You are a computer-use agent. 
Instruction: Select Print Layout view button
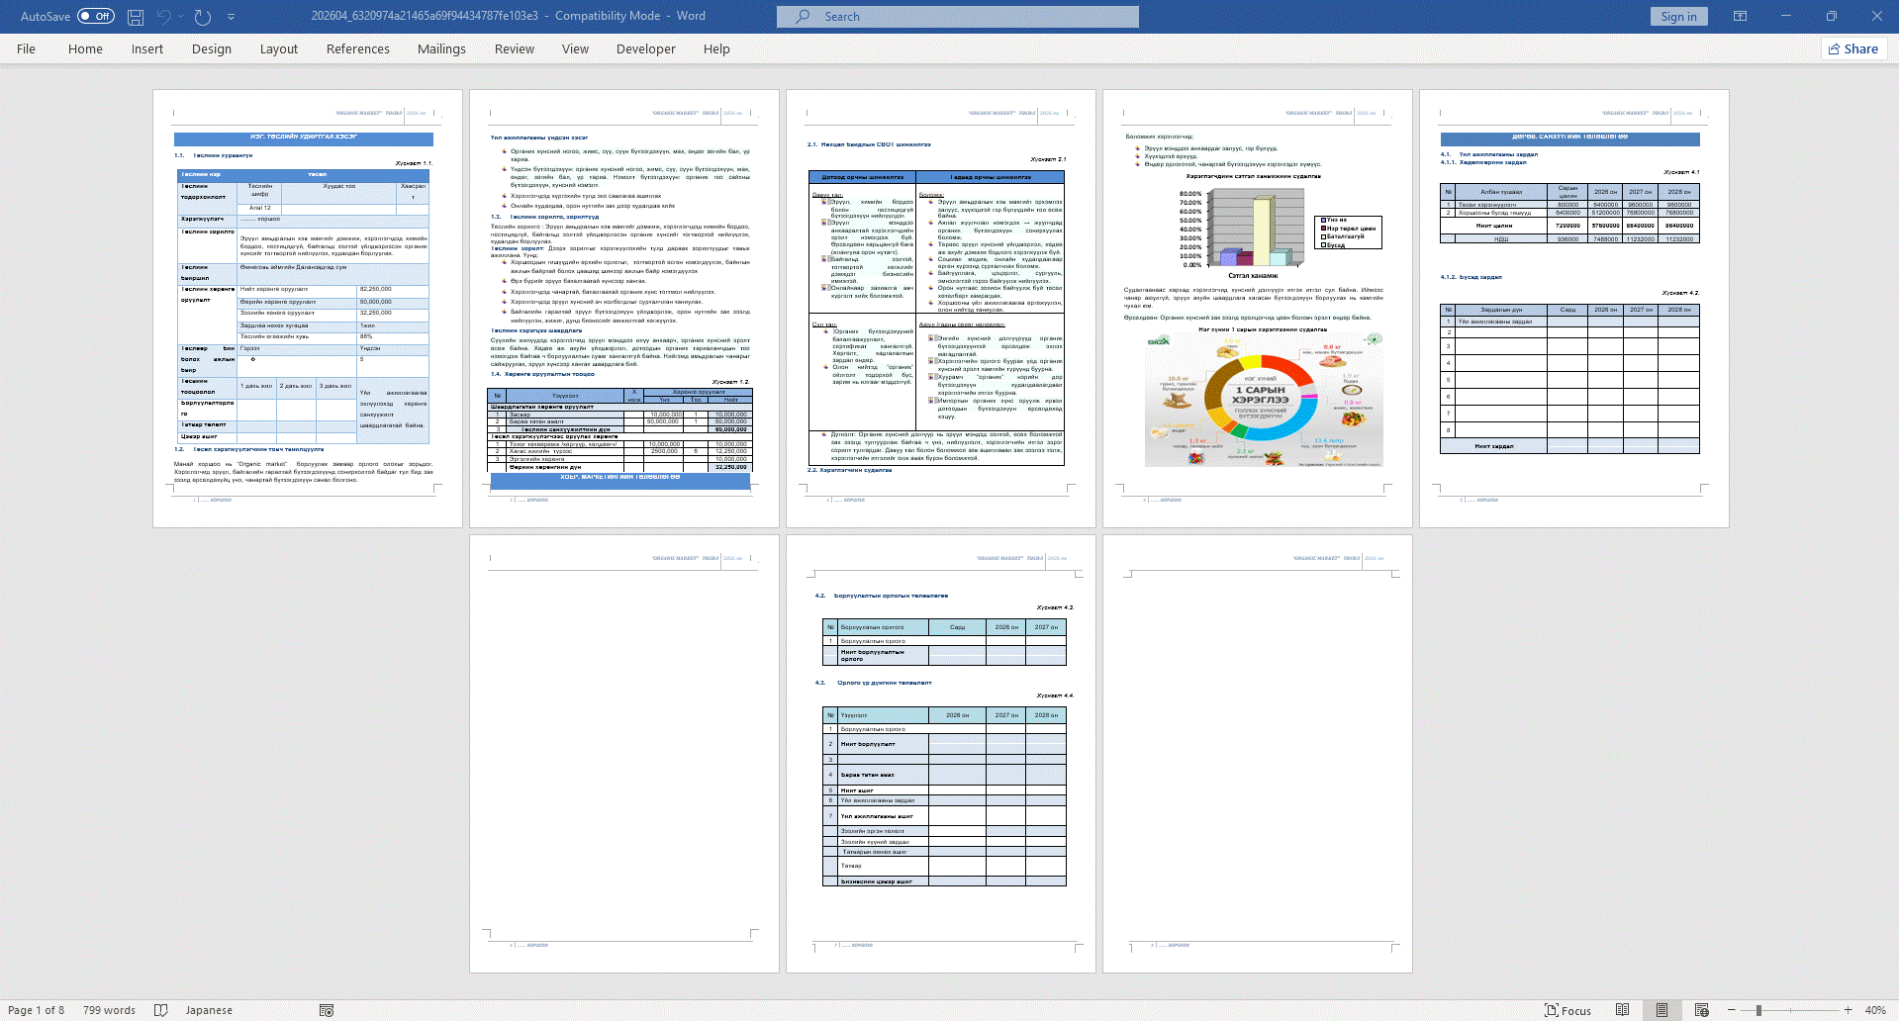(x=1662, y=1010)
